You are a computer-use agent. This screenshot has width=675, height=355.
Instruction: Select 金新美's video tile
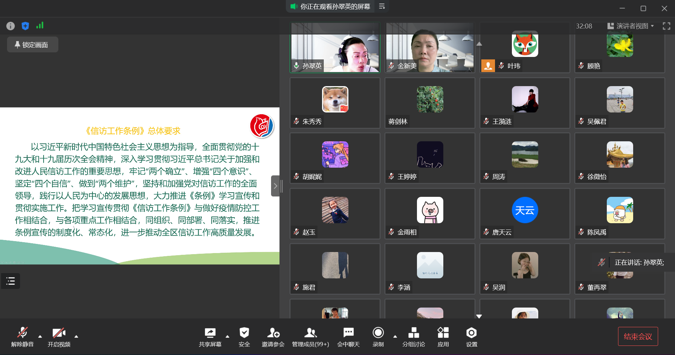tap(430, 47)
